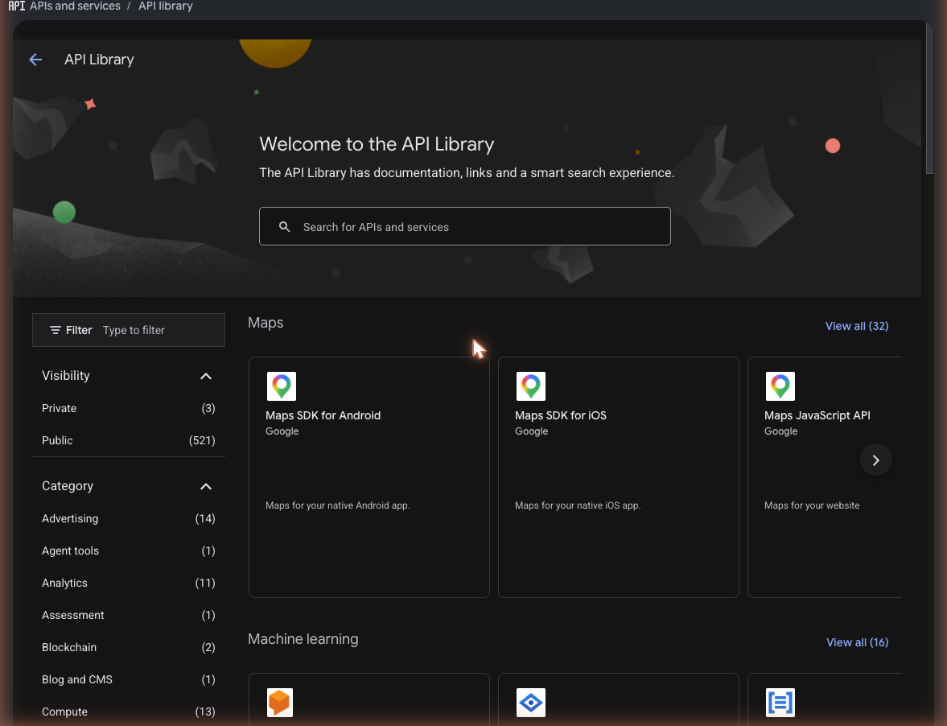Viewport: 947px width, 726px height.
Task: Click the (13) count beside Compute
Action: point(204,712)
